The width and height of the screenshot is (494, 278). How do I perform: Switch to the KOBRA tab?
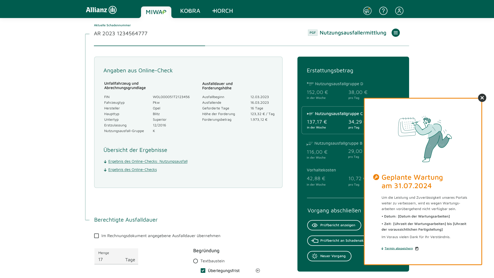pyautogui.click(x=190, y=11)
